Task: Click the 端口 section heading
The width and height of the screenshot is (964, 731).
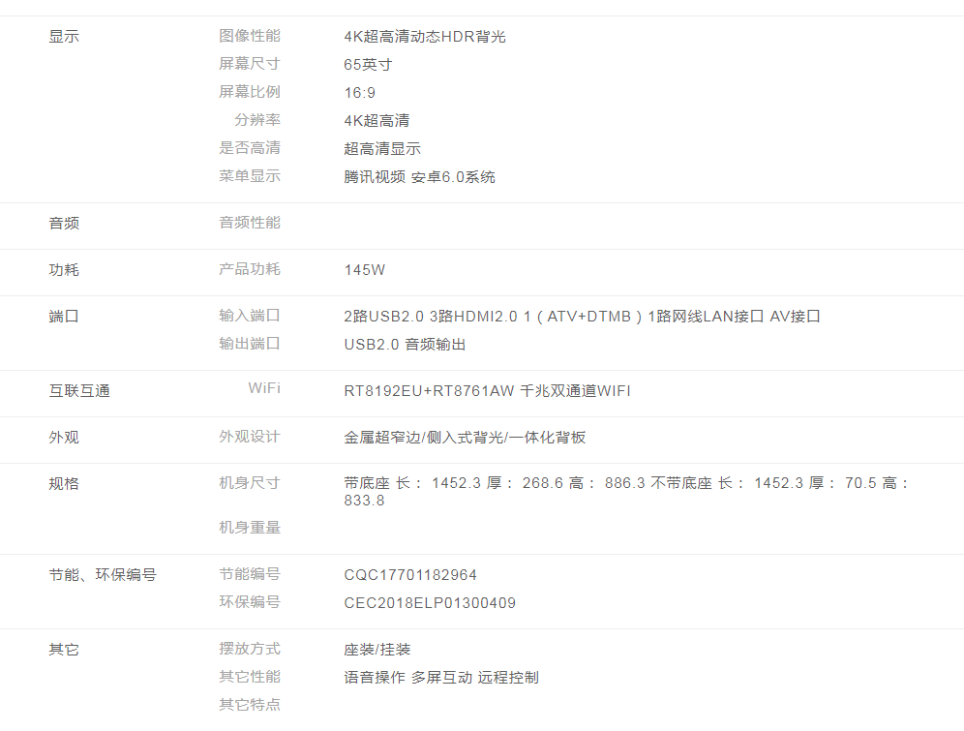Action: click(x=64, y=317)
